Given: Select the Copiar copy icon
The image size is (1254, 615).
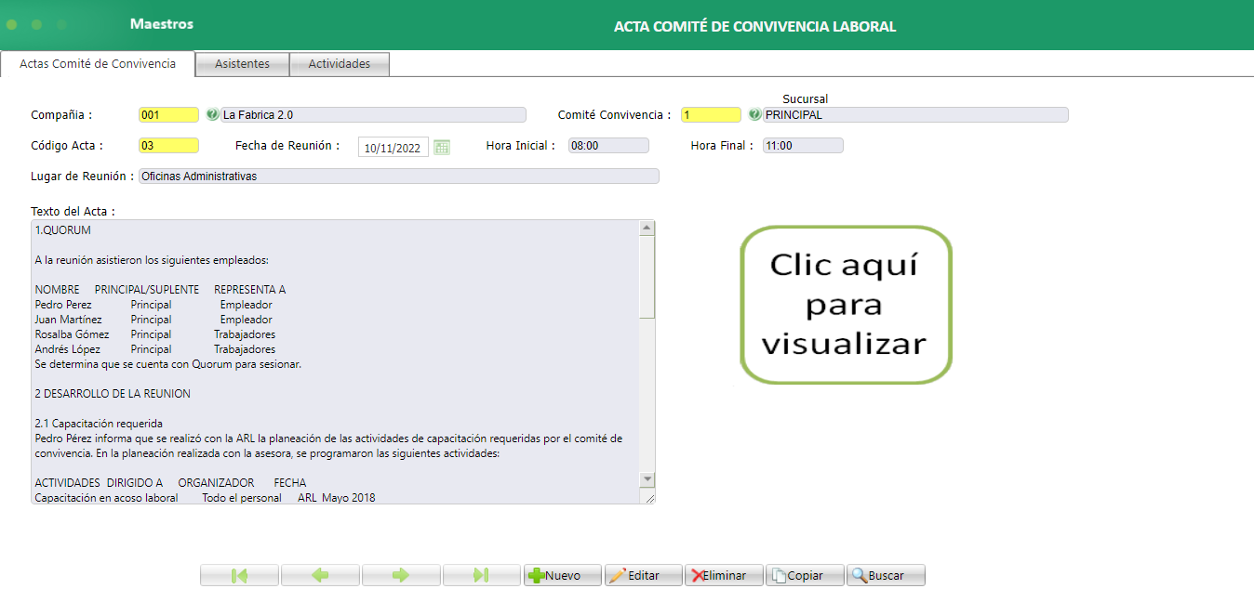Looking at the screenshot, I should 777,574.
